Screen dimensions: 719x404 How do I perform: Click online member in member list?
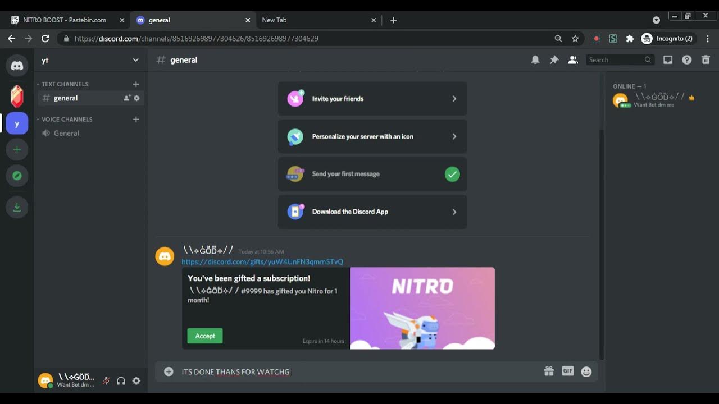click(x=654, y=100)
